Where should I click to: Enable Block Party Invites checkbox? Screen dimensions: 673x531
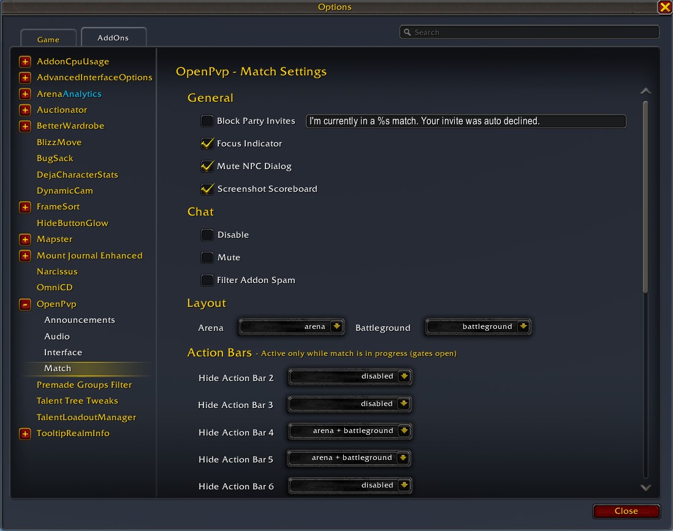tap(207, 121)
